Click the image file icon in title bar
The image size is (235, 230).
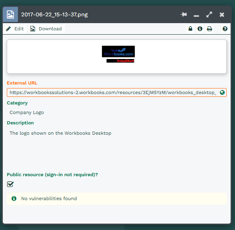(x=10, y=14)
